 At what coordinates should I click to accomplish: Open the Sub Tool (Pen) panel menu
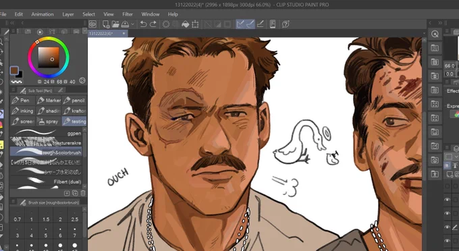coord(13,90)
